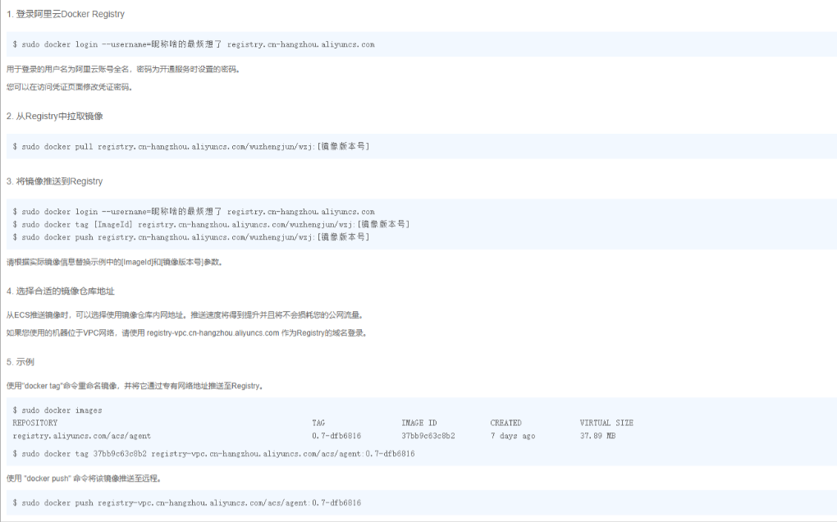Image resolution: width=837 pixels, height=522 pixels.
Task: Select the docker login line in section 3
Action: [194, 212]
